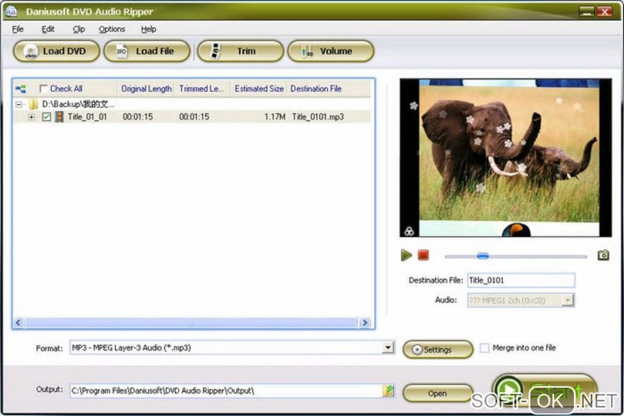Click the film strip icon of Title_01_01
624x416 pixels.
click(x=59, y=117)
